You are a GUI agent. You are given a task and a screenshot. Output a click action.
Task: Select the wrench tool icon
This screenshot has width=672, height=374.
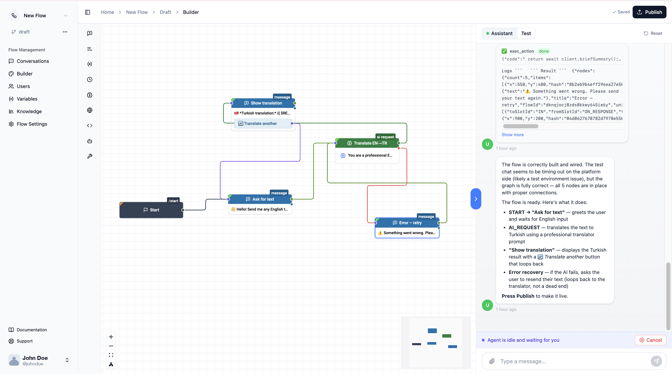coord(90,156)
